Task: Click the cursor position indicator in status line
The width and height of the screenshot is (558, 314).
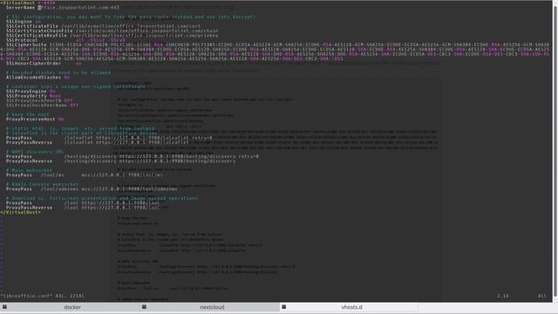Action: (x=502, y=297)
